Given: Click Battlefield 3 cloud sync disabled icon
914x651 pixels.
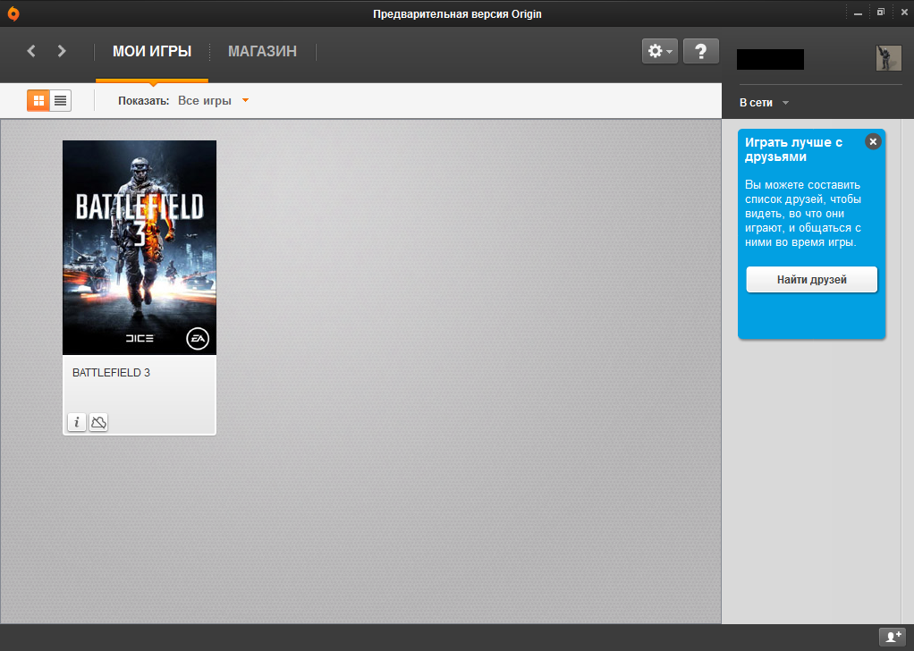Looking at the screenshot, I should pos(98,422).
